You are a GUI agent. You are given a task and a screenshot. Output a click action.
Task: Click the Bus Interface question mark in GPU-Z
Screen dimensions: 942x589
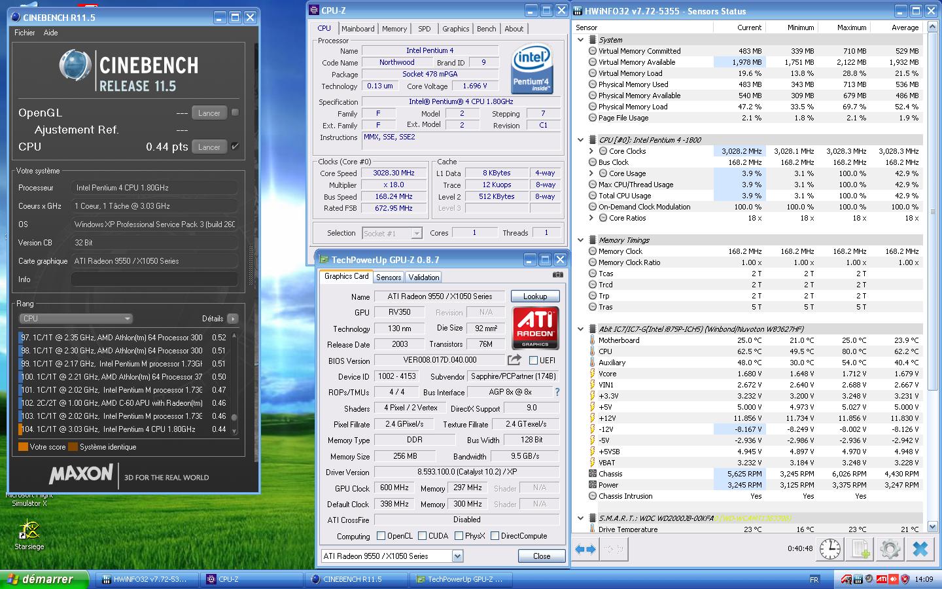coord(557,392)
